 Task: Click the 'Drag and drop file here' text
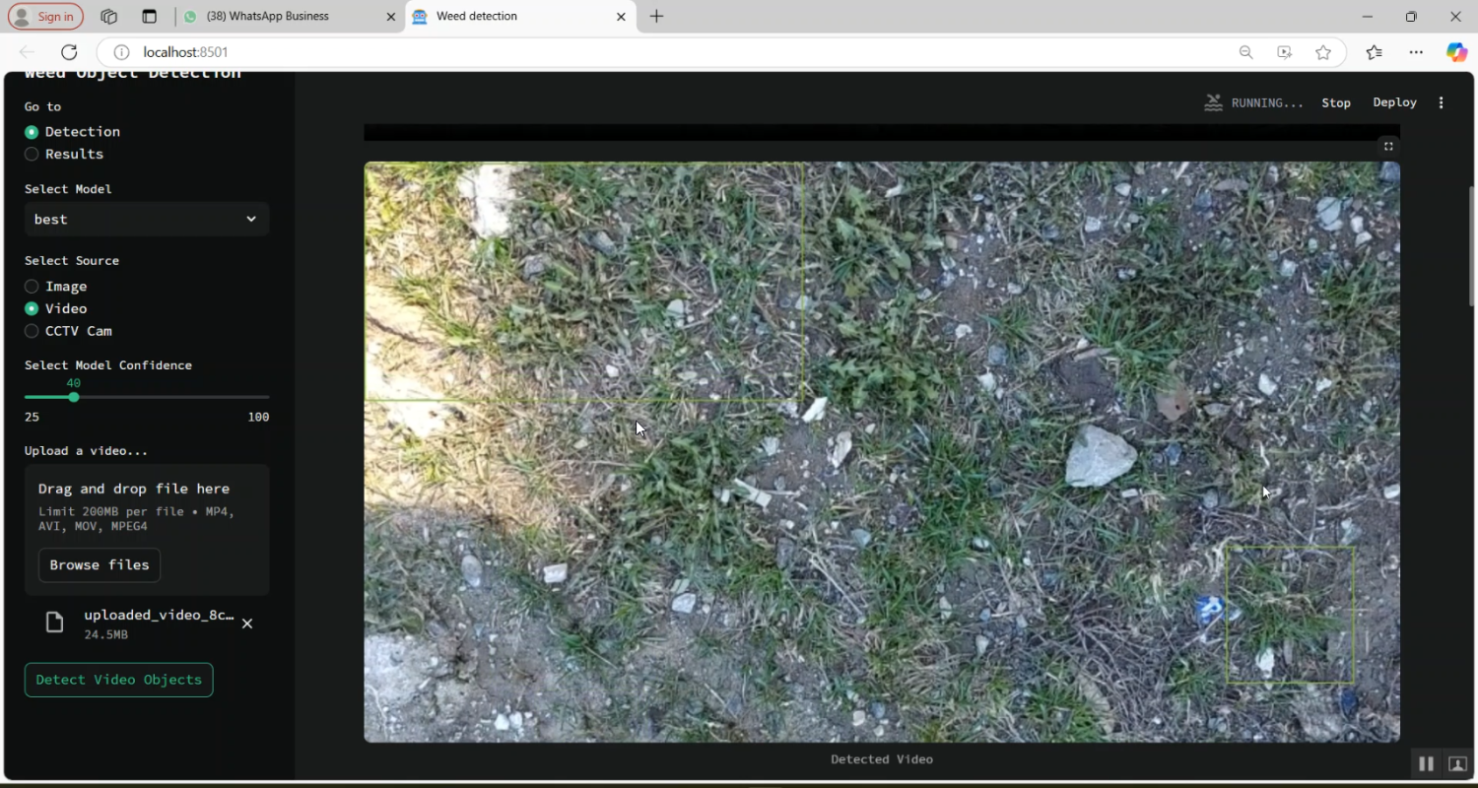(134, 489)
